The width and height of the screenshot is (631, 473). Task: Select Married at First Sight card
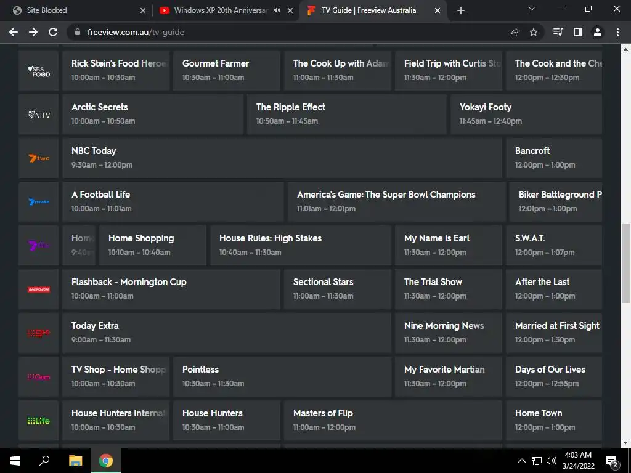(x=554, y=333)
